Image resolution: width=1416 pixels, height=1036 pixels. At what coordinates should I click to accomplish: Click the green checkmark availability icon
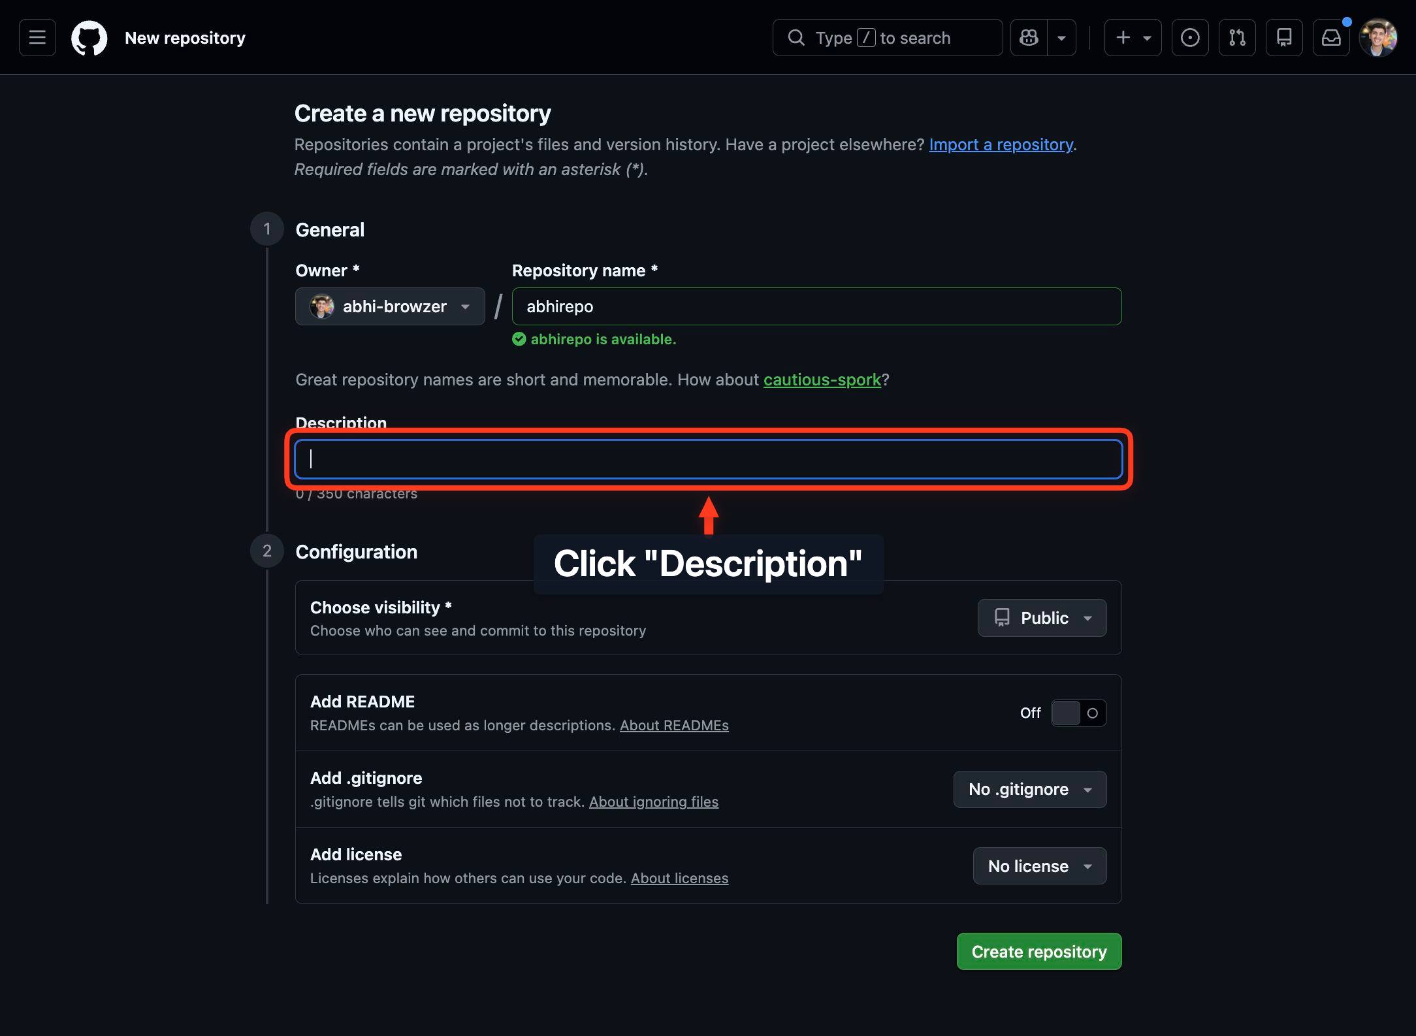click(x=519, y=339)
